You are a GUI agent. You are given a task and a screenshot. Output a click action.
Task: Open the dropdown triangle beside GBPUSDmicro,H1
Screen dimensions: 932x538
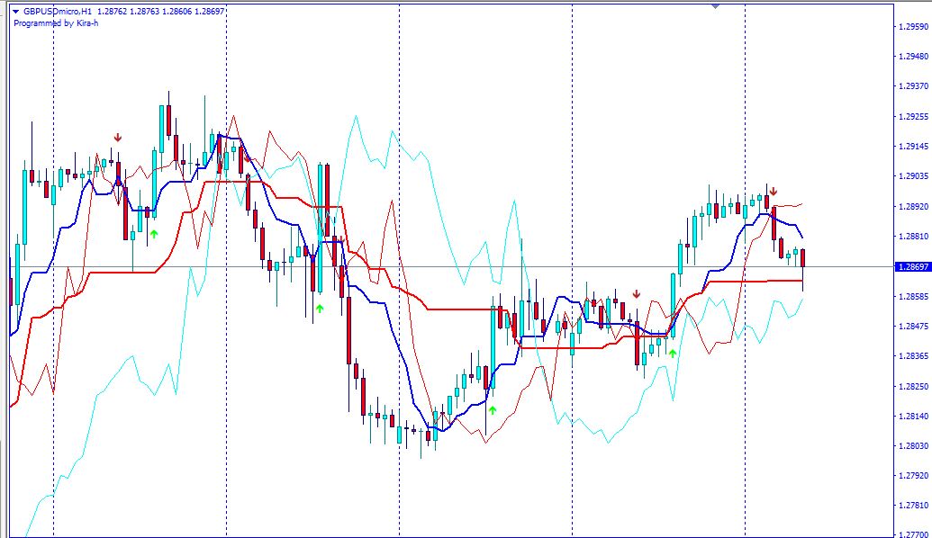pos(15,12)
